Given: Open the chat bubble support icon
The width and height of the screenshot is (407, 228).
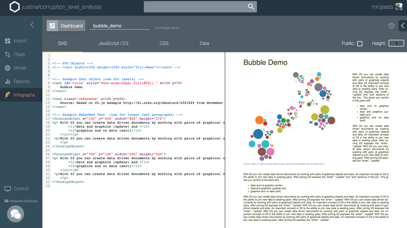Looking at the screenshot, I should pos(16,214).
